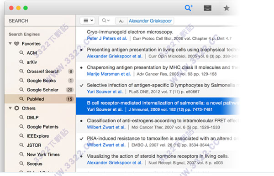Viewport: 274px width, 176px height.
Task: Collapse the Others group triangle
Action: click(11, 108)
